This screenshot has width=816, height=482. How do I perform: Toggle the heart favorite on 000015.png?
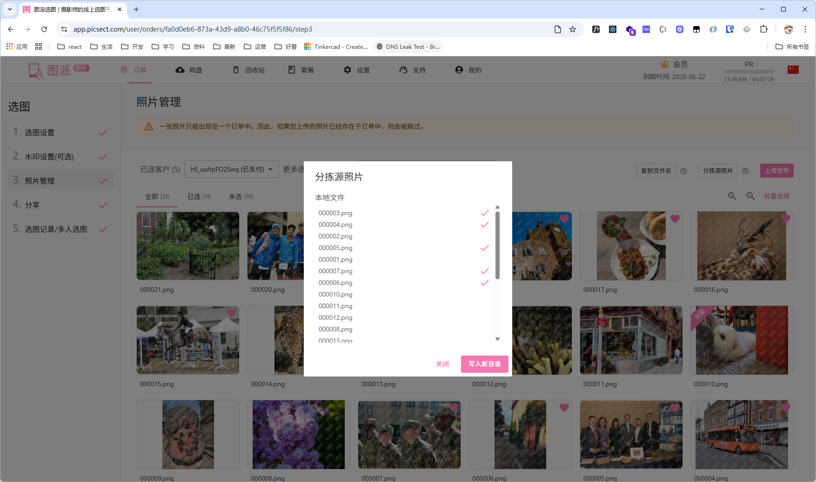pos(232,313)
